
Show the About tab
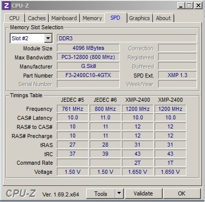click(x=163, y=18)
